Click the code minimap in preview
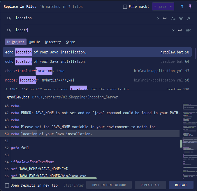 point(190,140)
